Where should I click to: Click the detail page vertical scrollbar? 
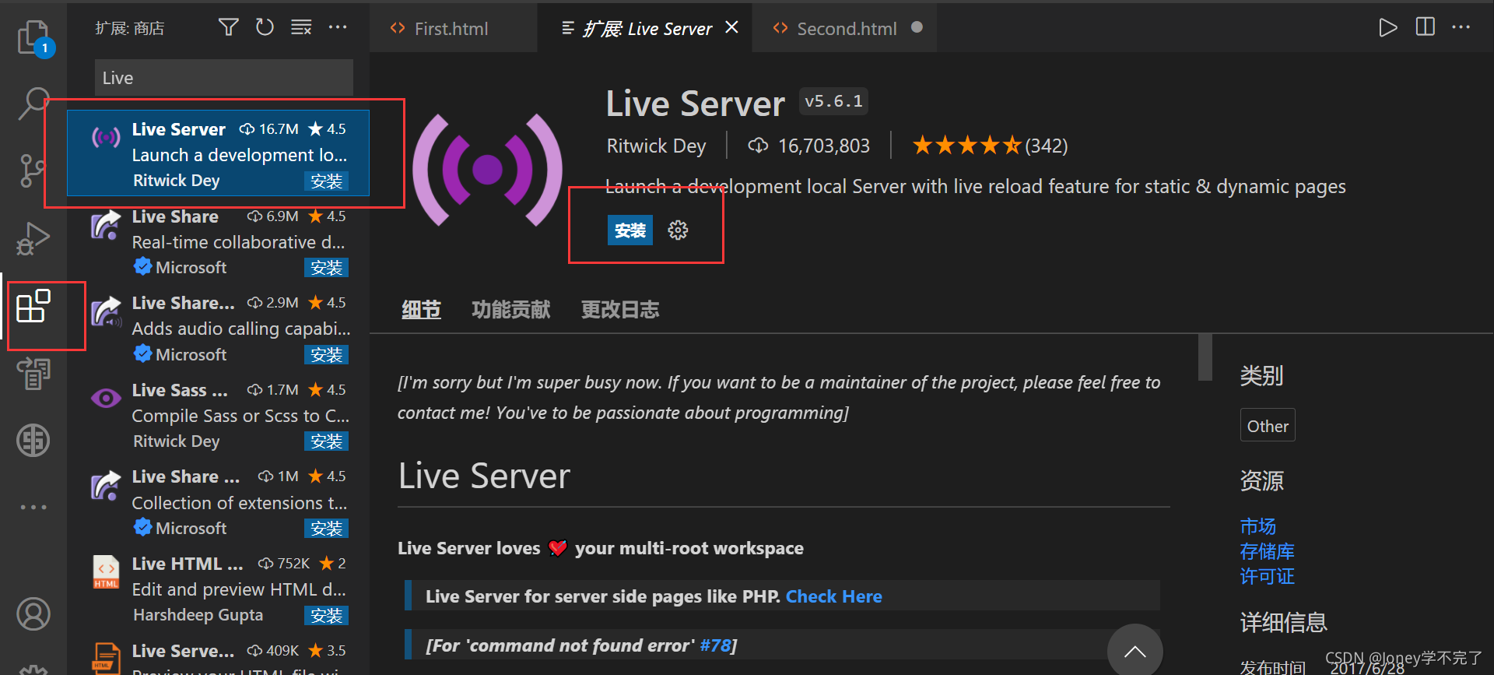(x=1205, y=357)
